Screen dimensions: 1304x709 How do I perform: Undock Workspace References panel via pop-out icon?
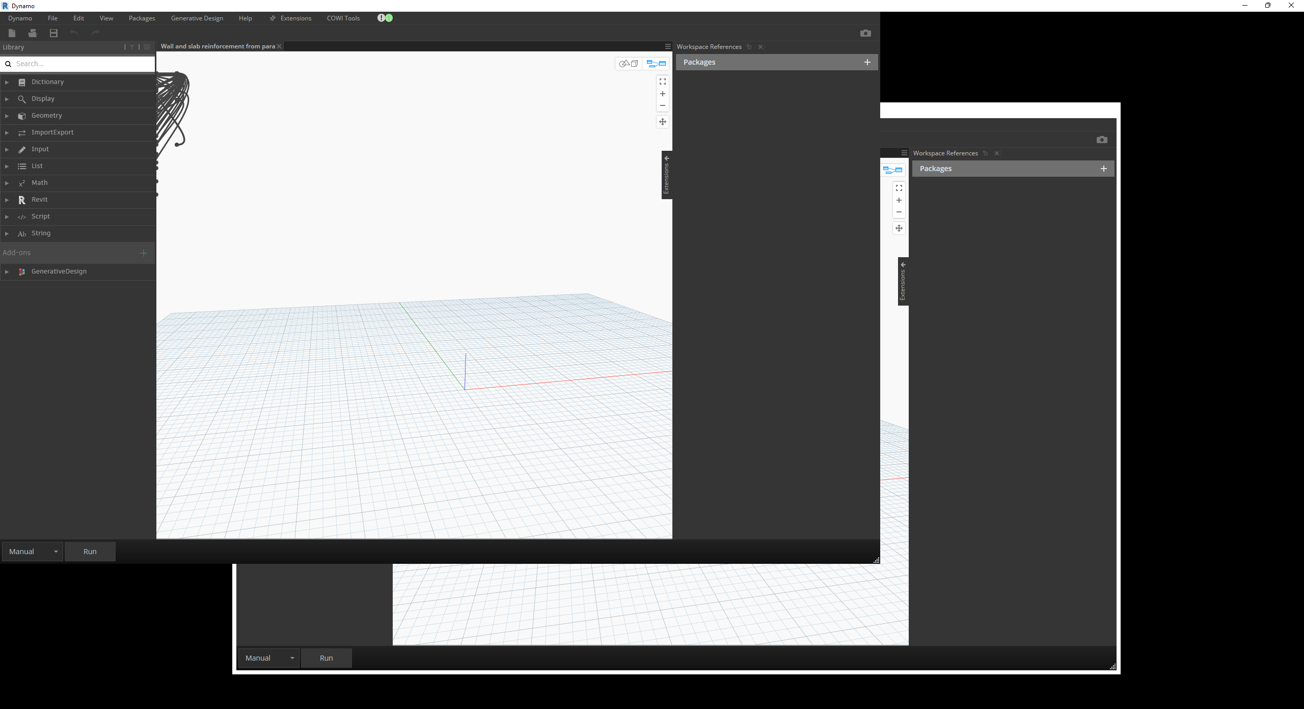(749, 47)
